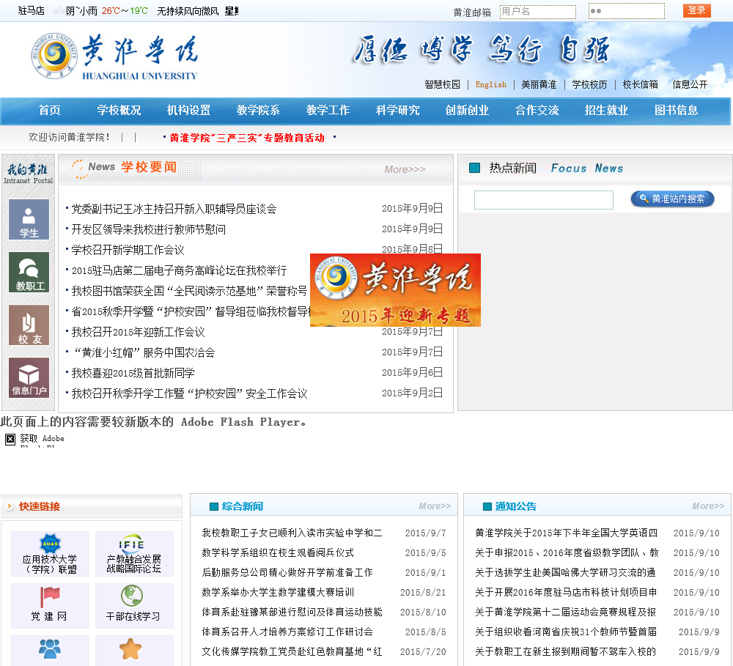This screenshot has width=733, height=666.
Task: Open 图书信息 navigation menu
Action: point(676,111)
